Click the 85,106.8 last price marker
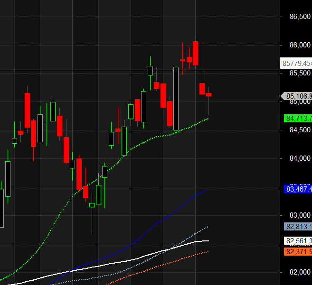The image size is (312, 285). pos(298,96)
